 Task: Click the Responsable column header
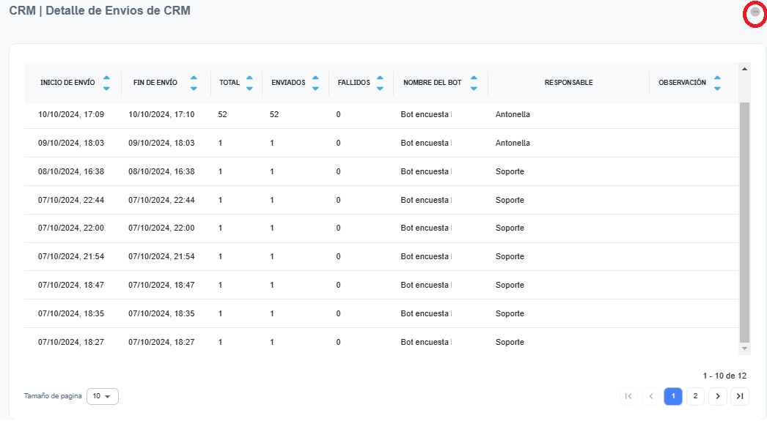tap(568, 83)
